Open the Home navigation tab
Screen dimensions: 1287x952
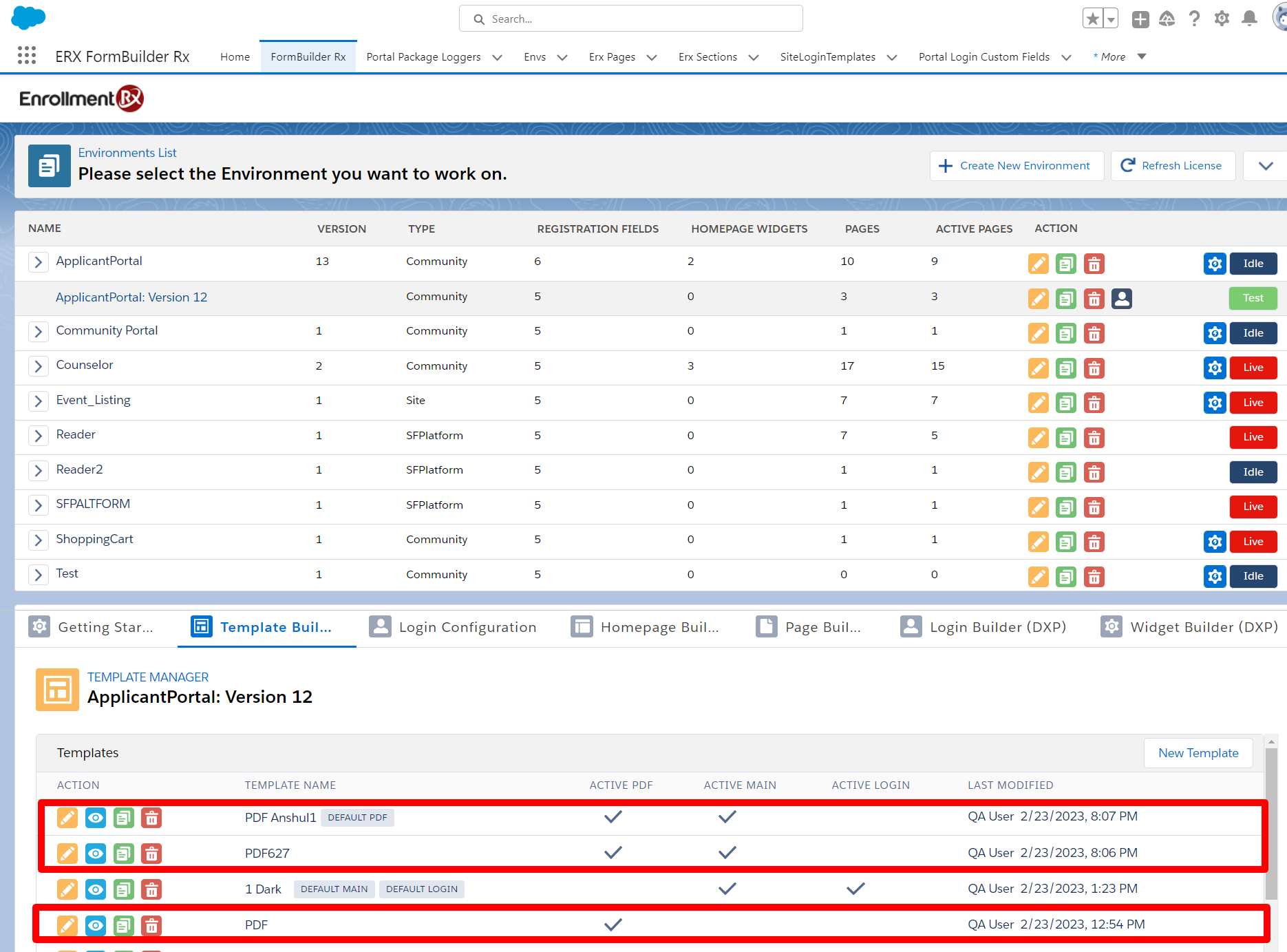[x=235, y=56]
